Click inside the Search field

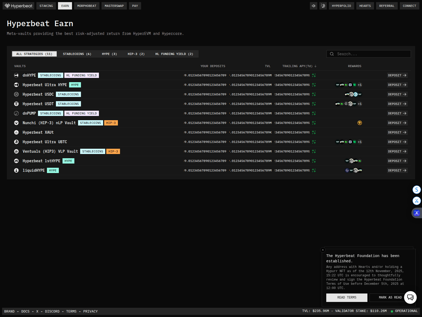tap(369, 54)
